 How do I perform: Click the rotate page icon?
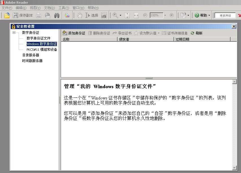point(183,15)
